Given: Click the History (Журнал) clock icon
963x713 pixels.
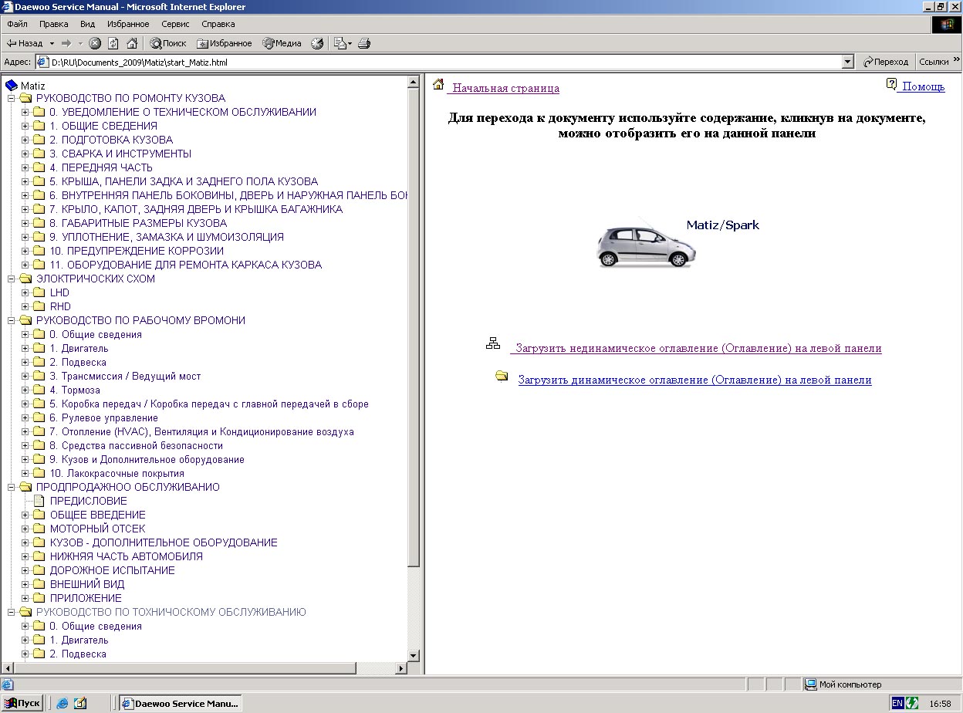Looking at the screenshot, I should pos(317,44).
